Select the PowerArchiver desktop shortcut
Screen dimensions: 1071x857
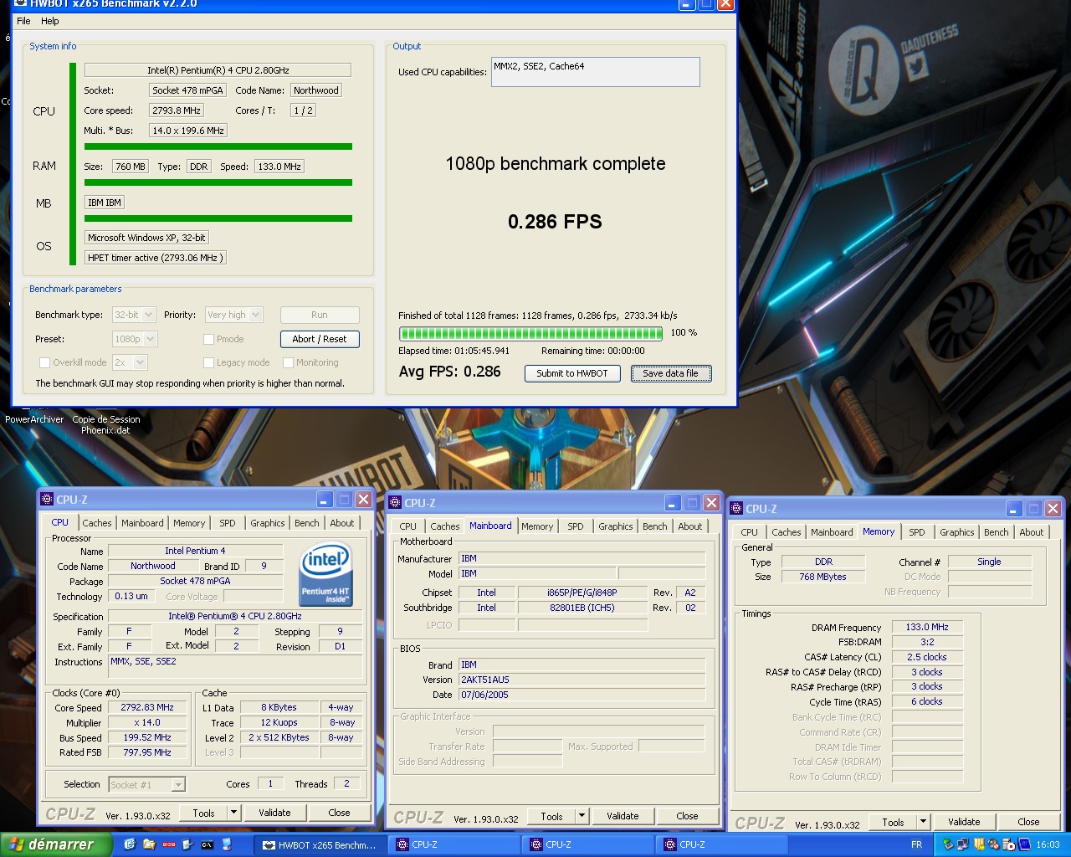(x=34, y=419)
